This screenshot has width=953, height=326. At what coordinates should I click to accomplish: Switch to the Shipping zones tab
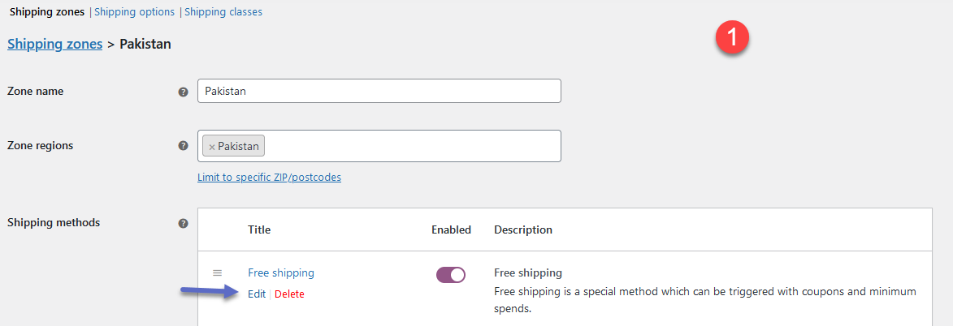pos(47,12)
